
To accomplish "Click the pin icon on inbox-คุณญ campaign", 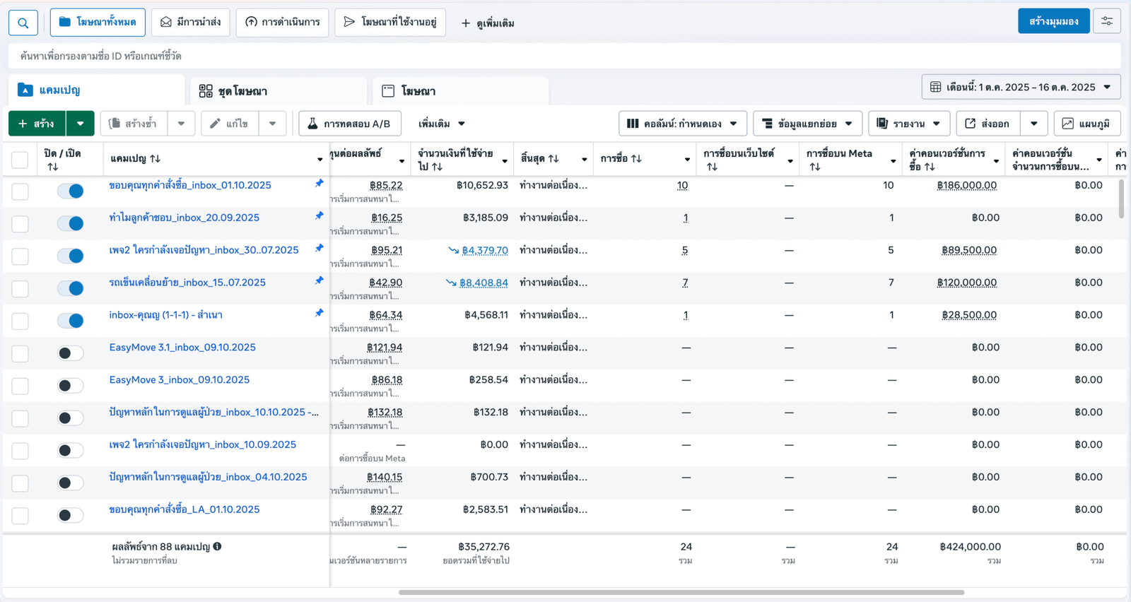I will tap(319, 313).
